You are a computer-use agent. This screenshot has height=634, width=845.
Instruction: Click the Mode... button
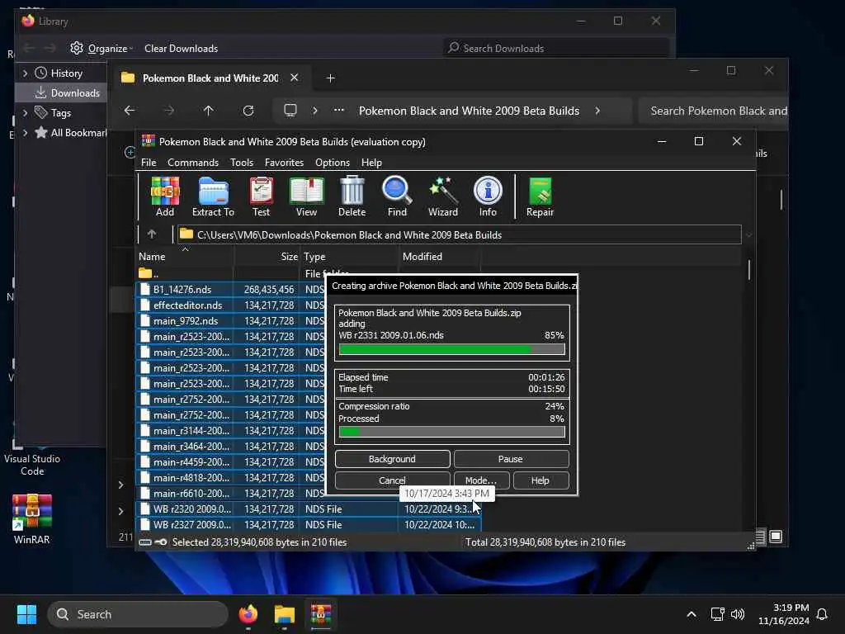(x=481, y=480)
